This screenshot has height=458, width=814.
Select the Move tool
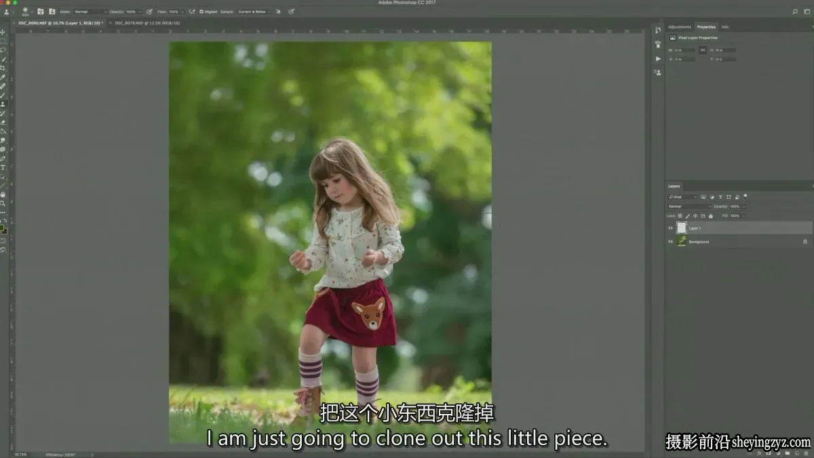(3, 32)
